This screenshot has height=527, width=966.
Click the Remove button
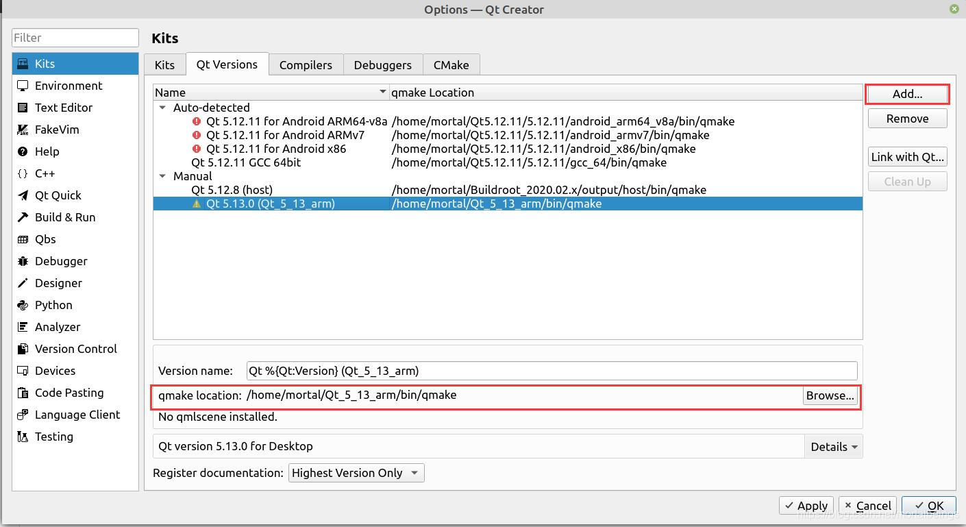[x=907, y=119]
